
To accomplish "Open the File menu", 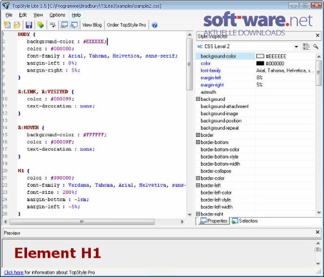I will click(9, 15).
